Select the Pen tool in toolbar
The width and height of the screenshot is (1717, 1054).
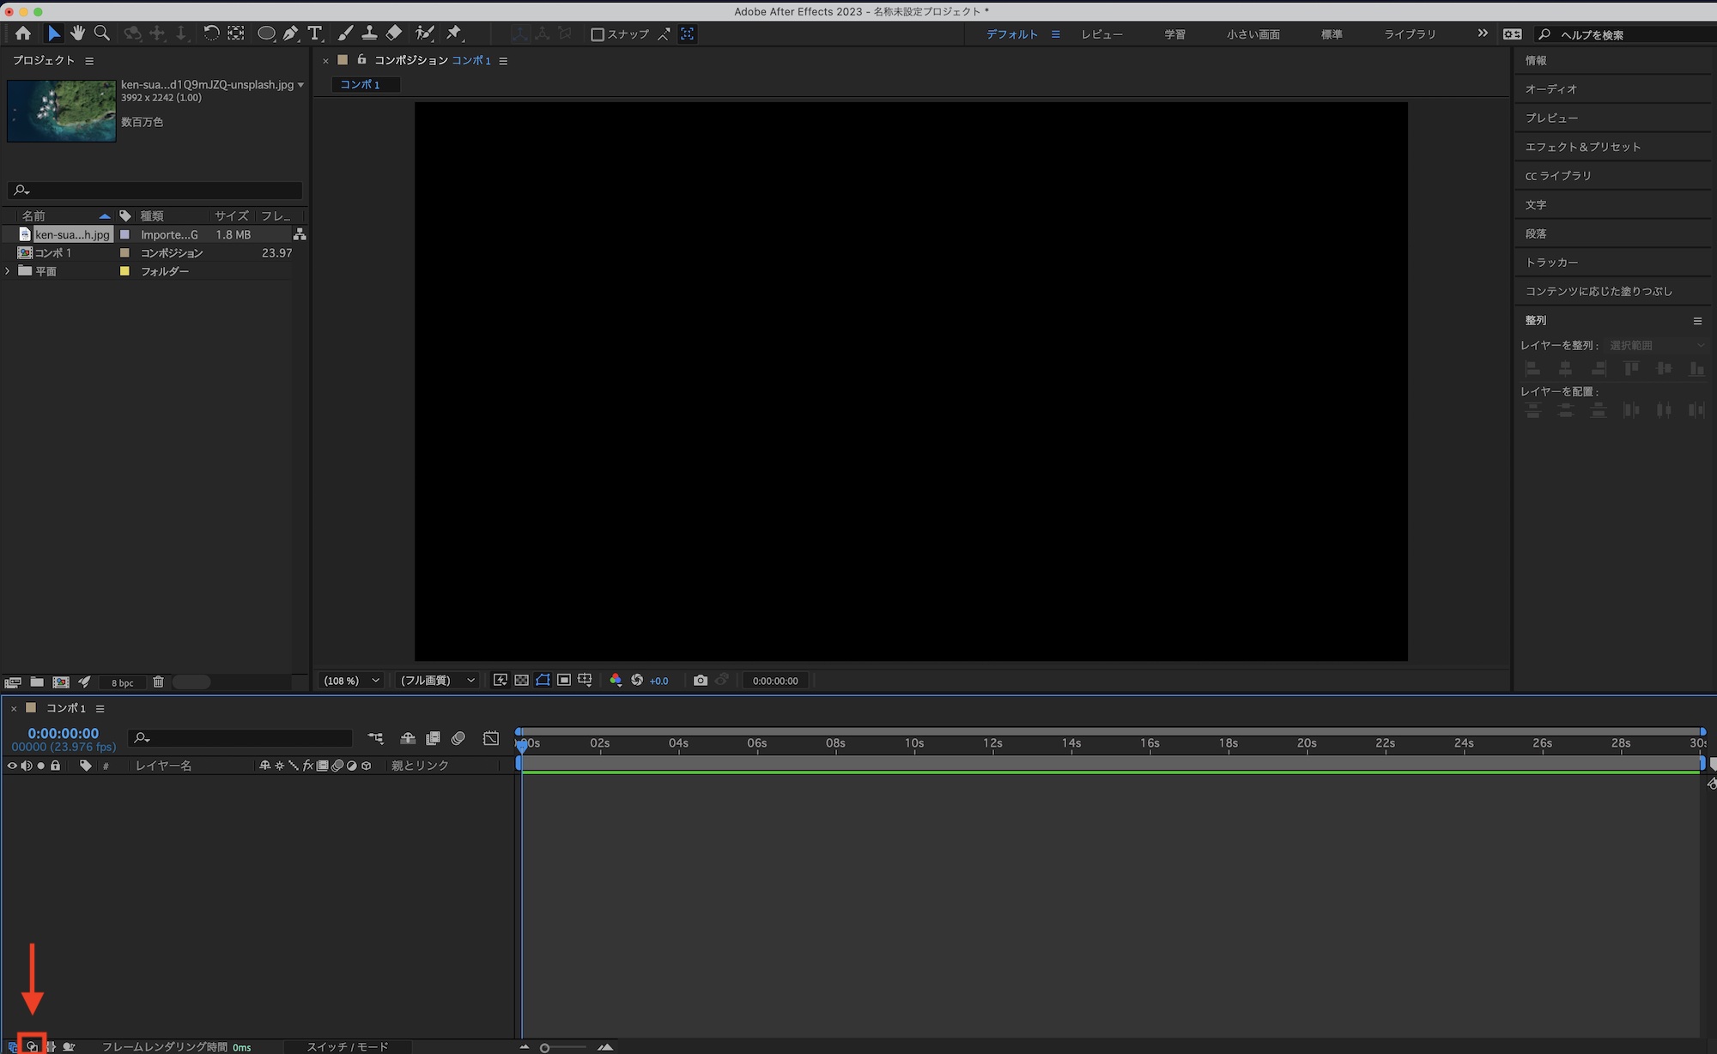(x=291, y=33)
